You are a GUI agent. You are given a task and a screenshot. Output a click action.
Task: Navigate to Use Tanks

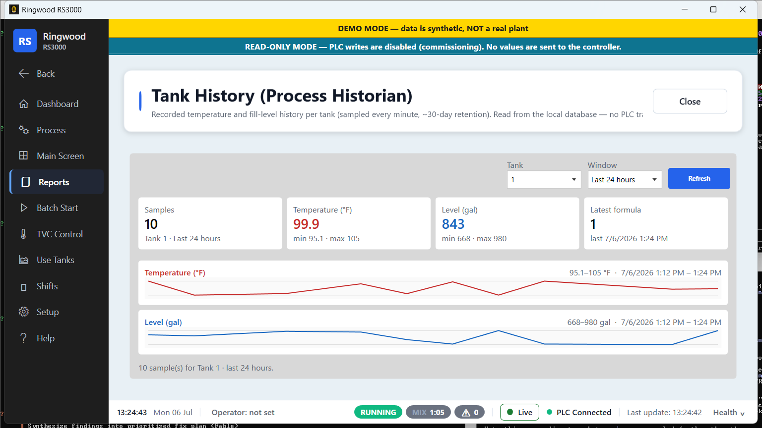click(57, 260)
